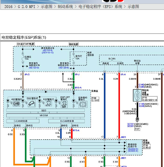Open the SD120-8 fuse distribution link
The image size is (164, 167).
click(64, 68)
